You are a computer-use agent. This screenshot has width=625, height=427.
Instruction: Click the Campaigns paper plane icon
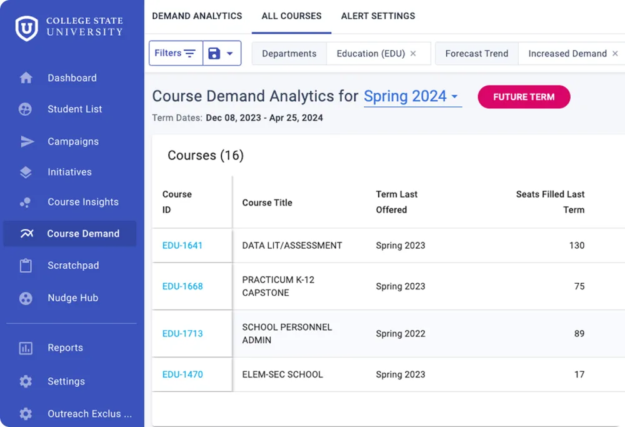coord(27,141)
